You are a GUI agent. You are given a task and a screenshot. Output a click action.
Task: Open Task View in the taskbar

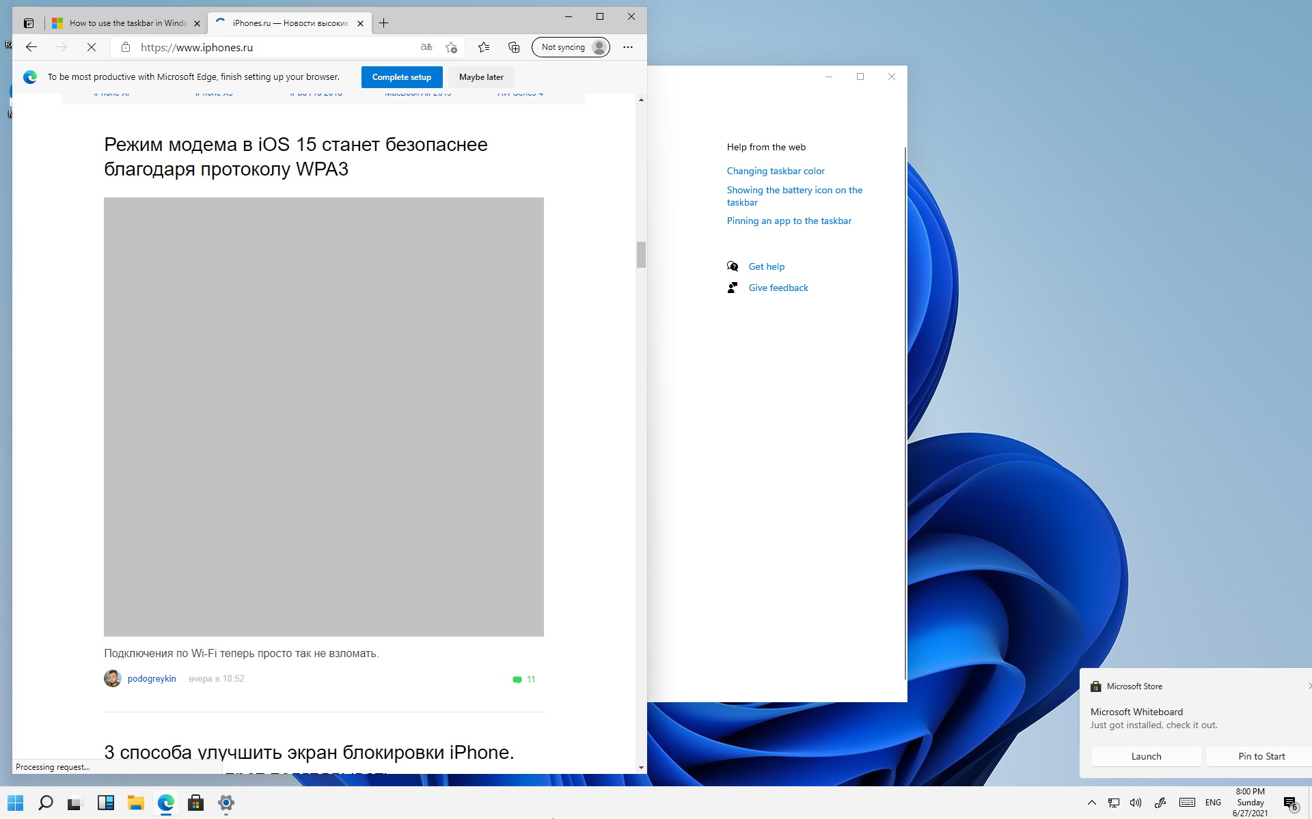[74, 803]
